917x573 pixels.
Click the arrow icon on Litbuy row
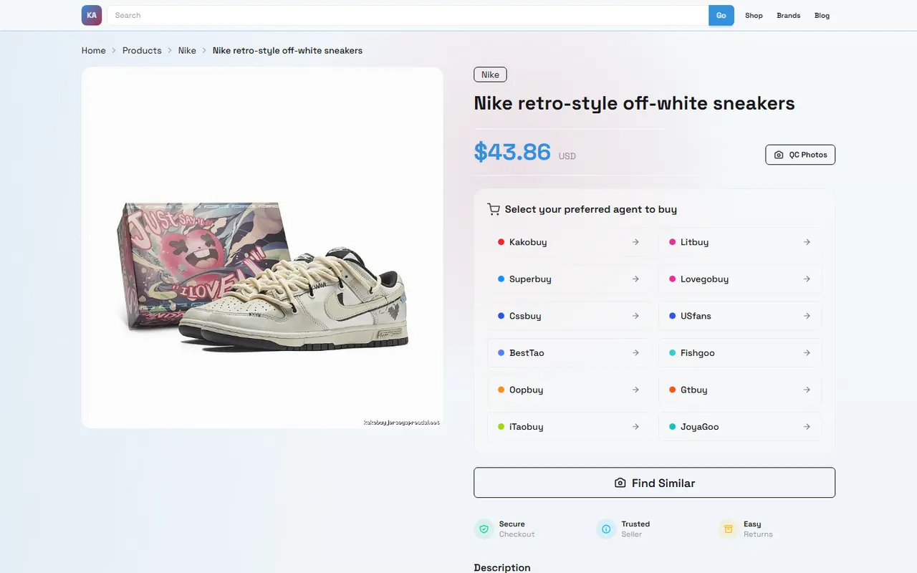click(x=807, y=242)
